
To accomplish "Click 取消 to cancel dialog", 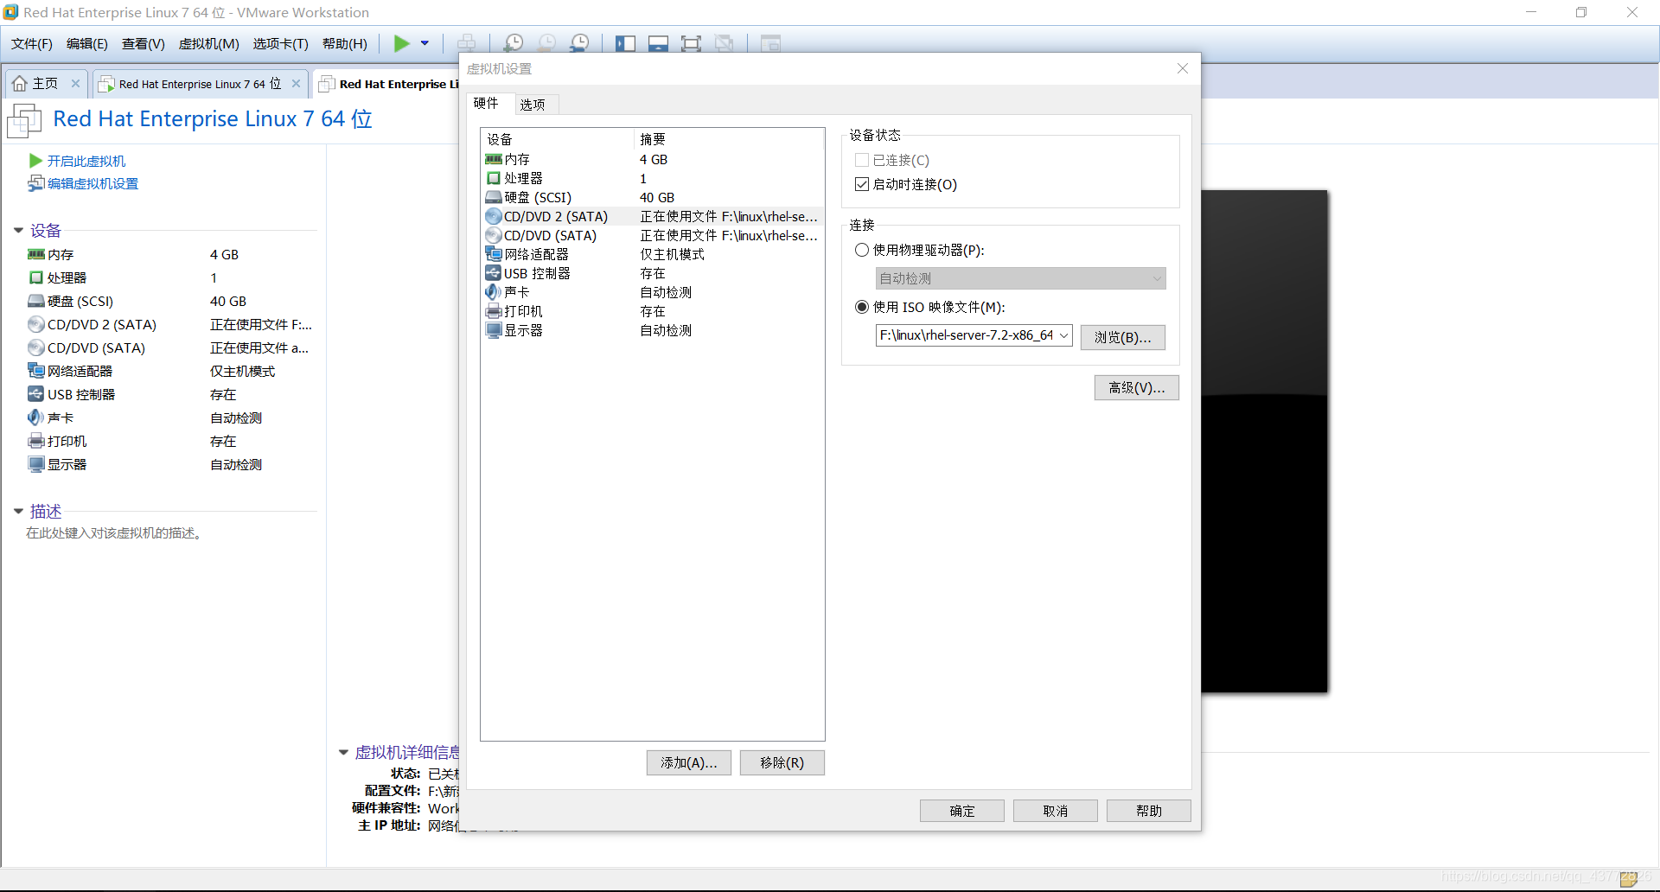I will pos(1055,811).
